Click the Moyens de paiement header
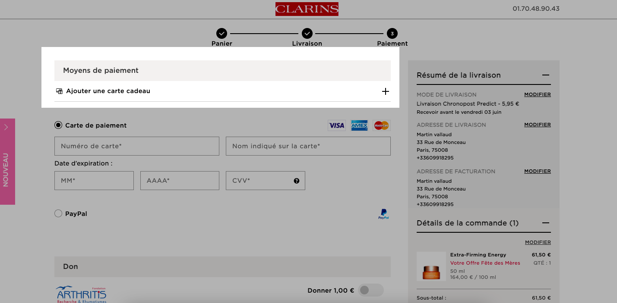This screenshot has width=617, height=303. coord(222,71)
